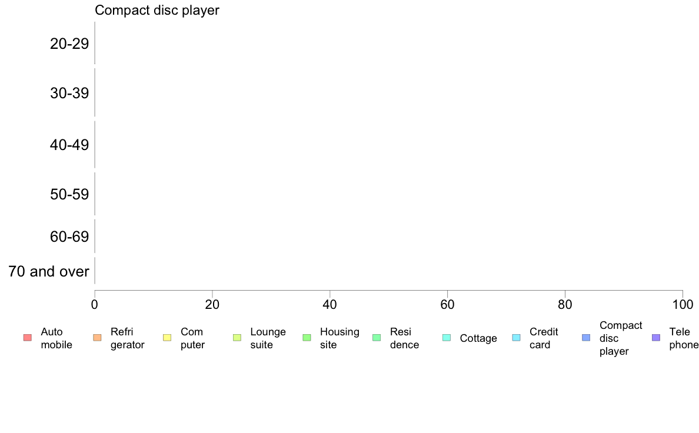Viewport: 699px width, 433px height.
Task: Select the Credit card legend swatch
Action: pyautogui.click(x=516, y=338)
